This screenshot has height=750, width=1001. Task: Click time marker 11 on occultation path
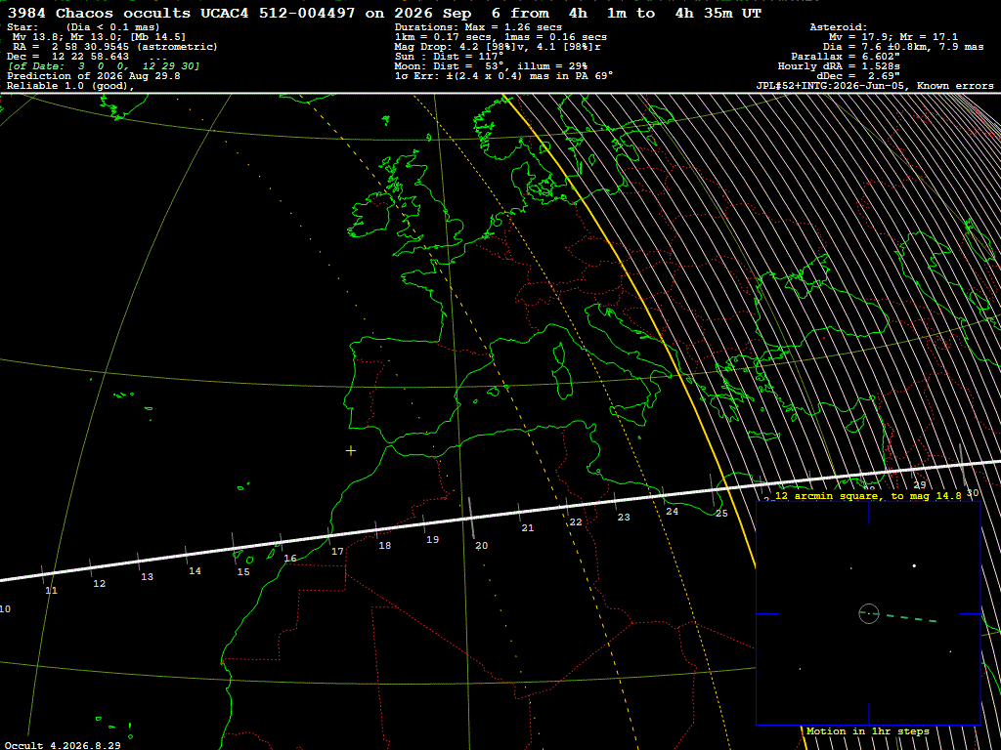pos(51,591)
